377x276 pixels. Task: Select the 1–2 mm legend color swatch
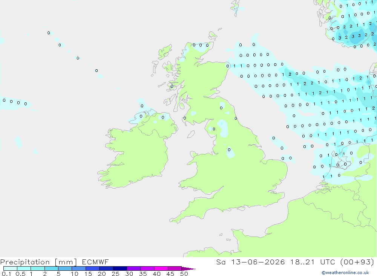tap(37, 268)
